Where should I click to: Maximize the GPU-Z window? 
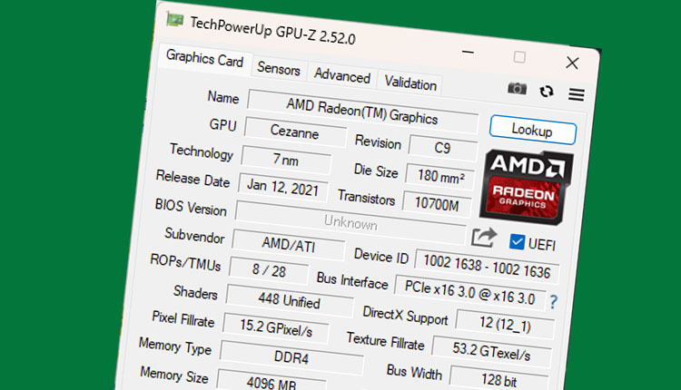coord(519,57)
